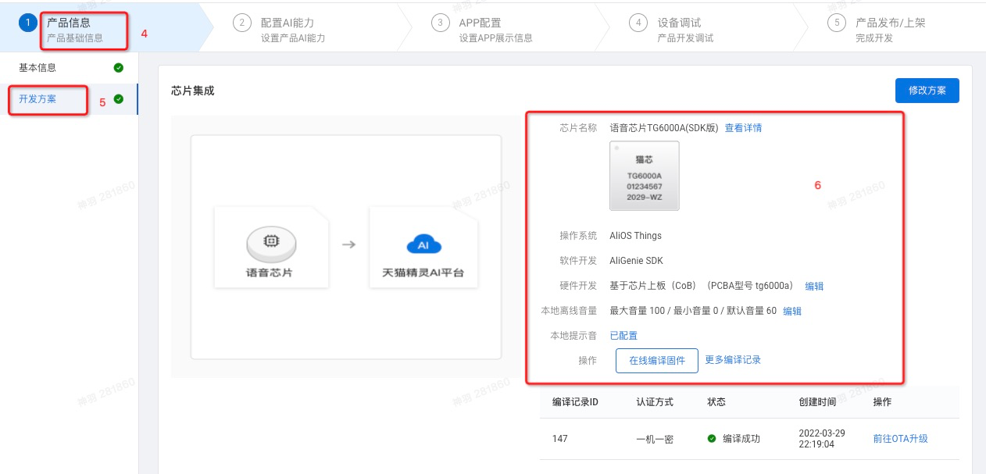Click the 产品基础信息 subtitle
The image size is (986, 474).
click(75, 38)
